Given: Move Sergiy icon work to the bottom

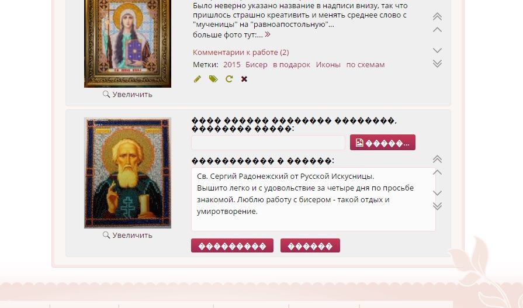Looking at the screenshot, I should (437, 206).
